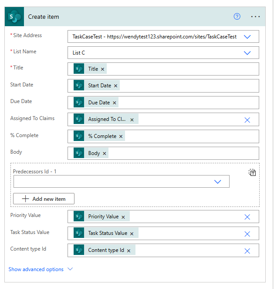This screenshot has width=274, height=289.
Task: Click the Content type Id label
Action: 28,249
